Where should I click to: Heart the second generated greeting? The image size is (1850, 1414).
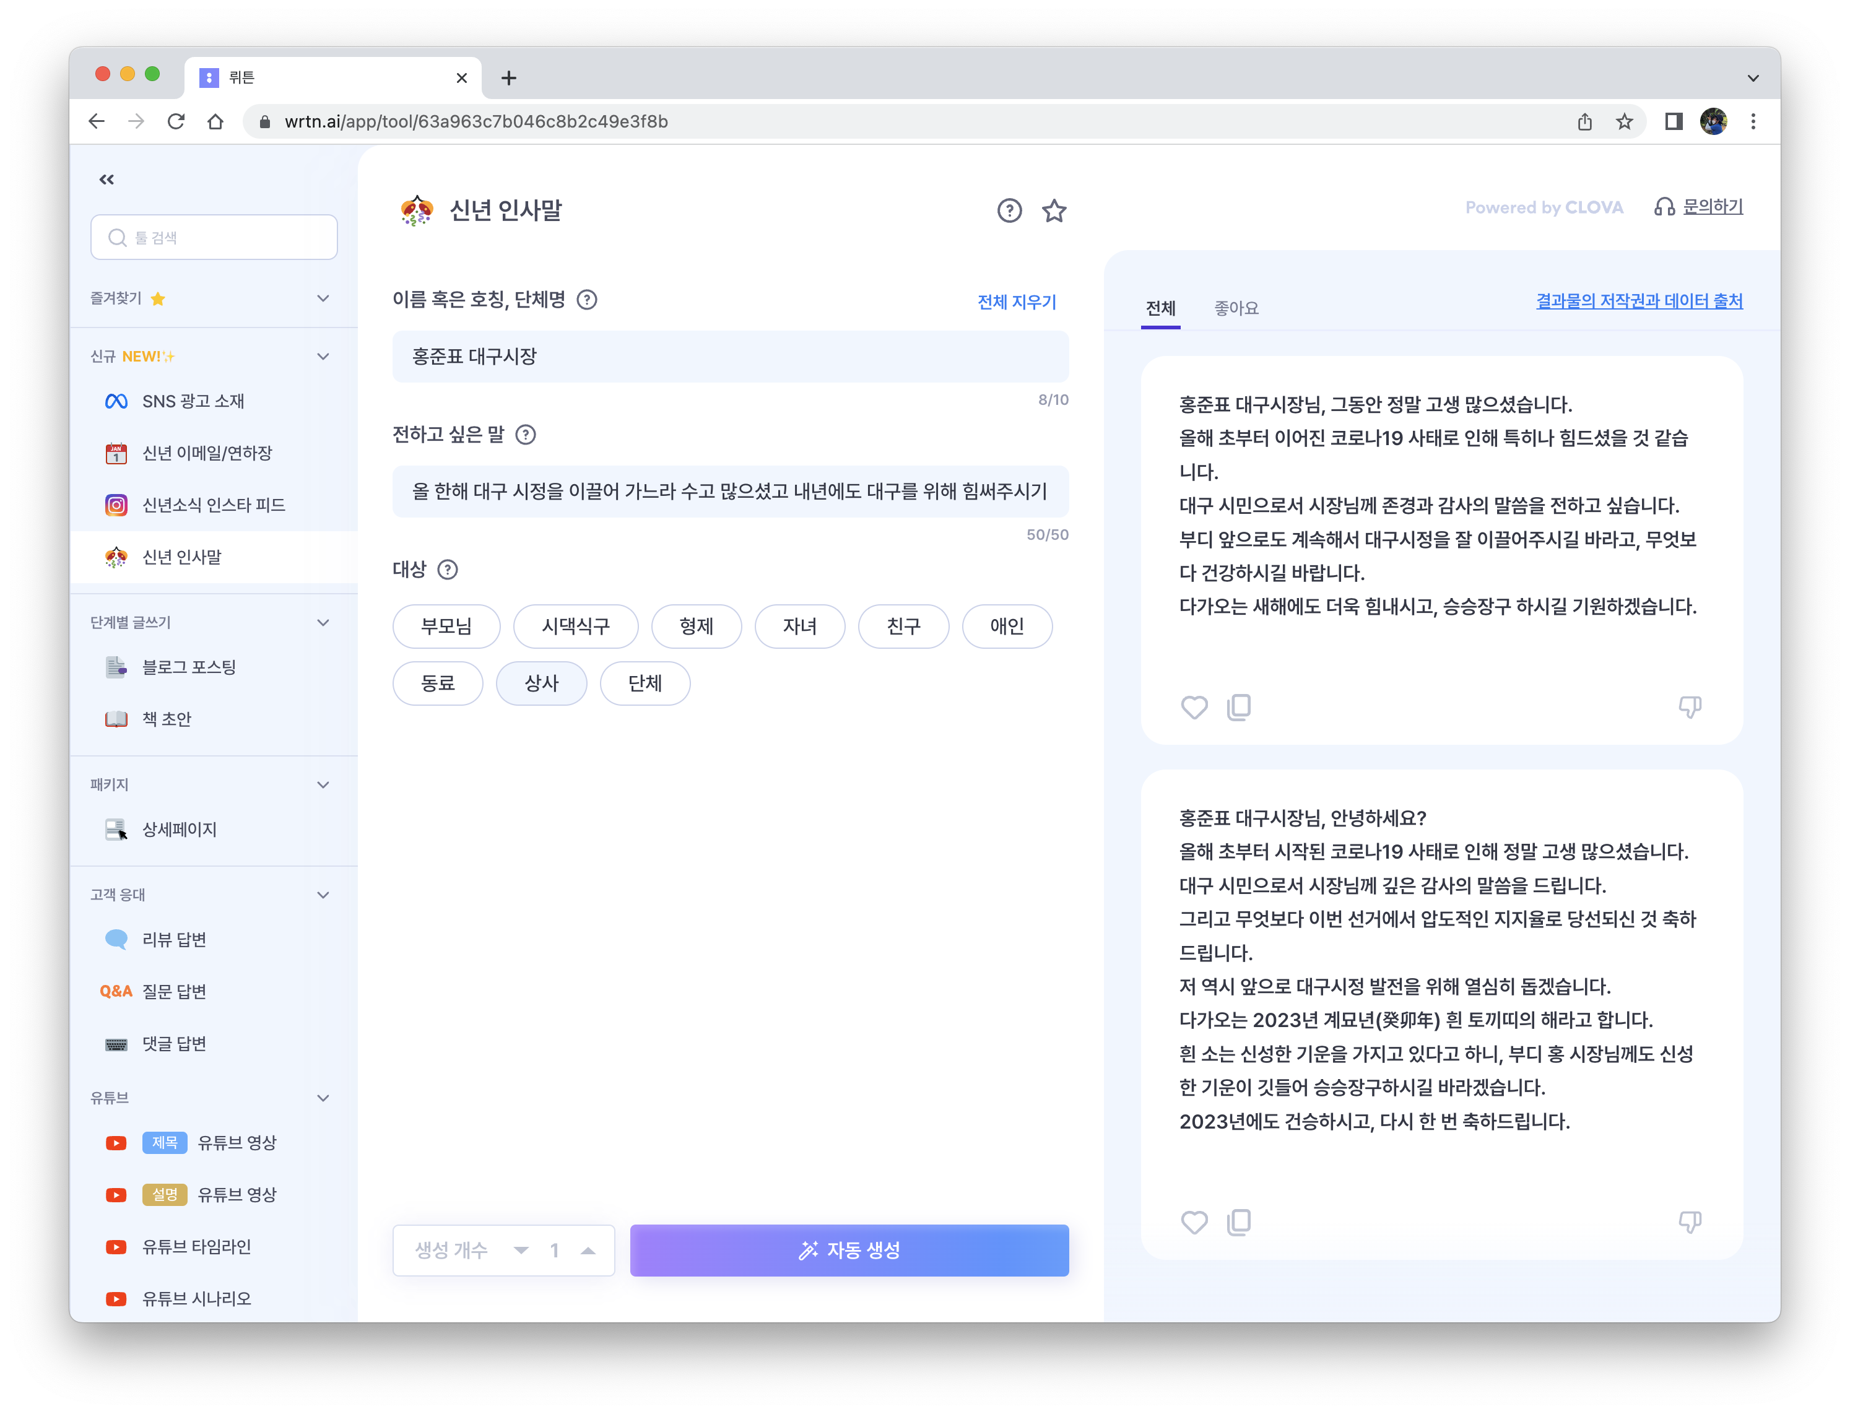pos(1194,1222)
